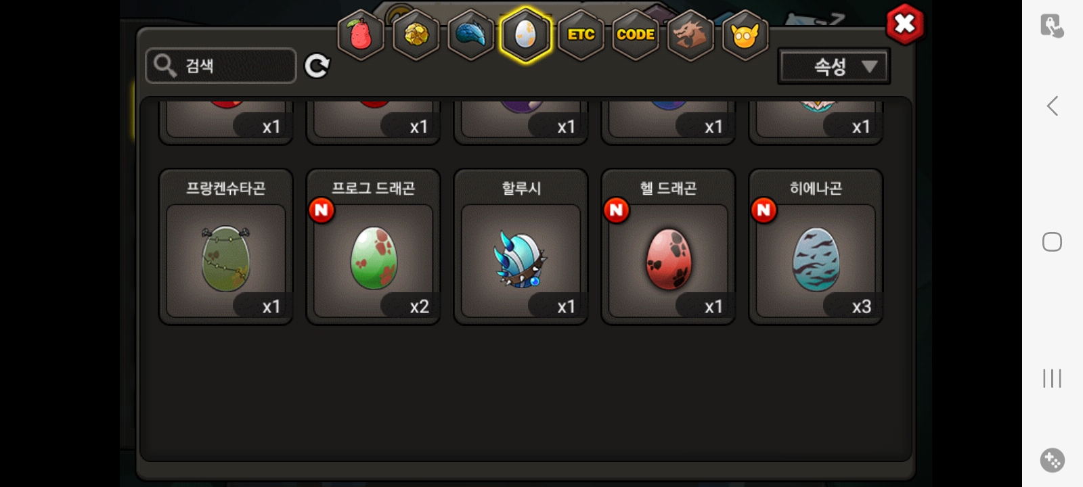
Task: Select the 프로그 드래곤 green egg
Action: (x=373, y=247)
